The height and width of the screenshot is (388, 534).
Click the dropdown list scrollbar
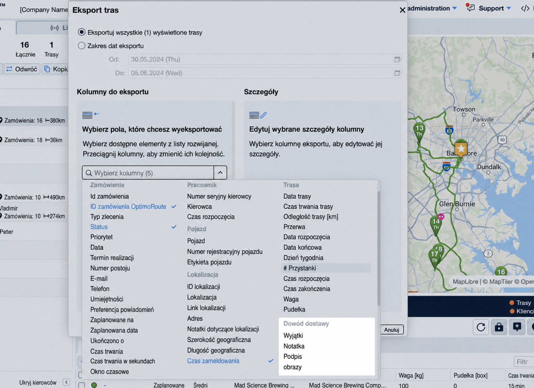(x=378, y=248)
